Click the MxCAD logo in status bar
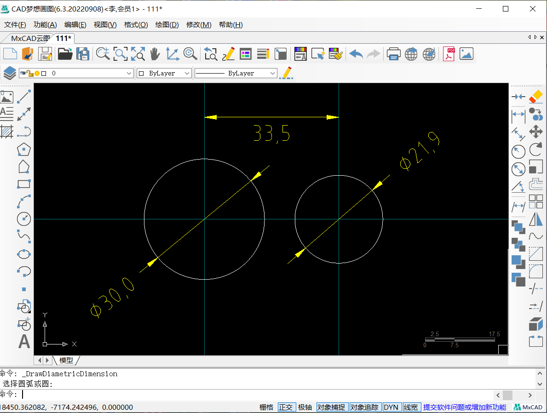 528,407
